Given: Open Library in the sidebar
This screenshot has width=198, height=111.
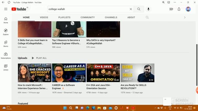Looking at the screenshot, I should point(6,67).
